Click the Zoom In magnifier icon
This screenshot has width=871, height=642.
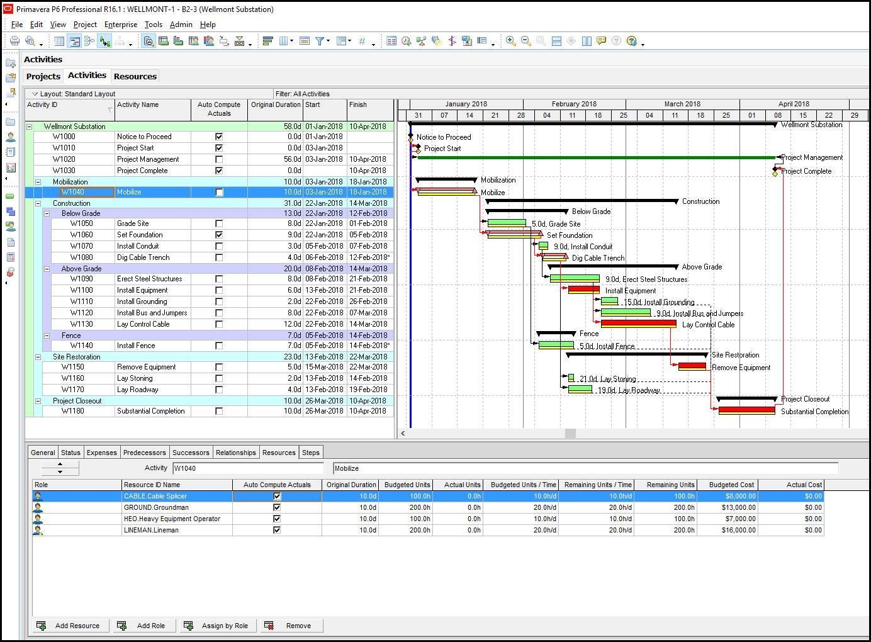(511, 42)
